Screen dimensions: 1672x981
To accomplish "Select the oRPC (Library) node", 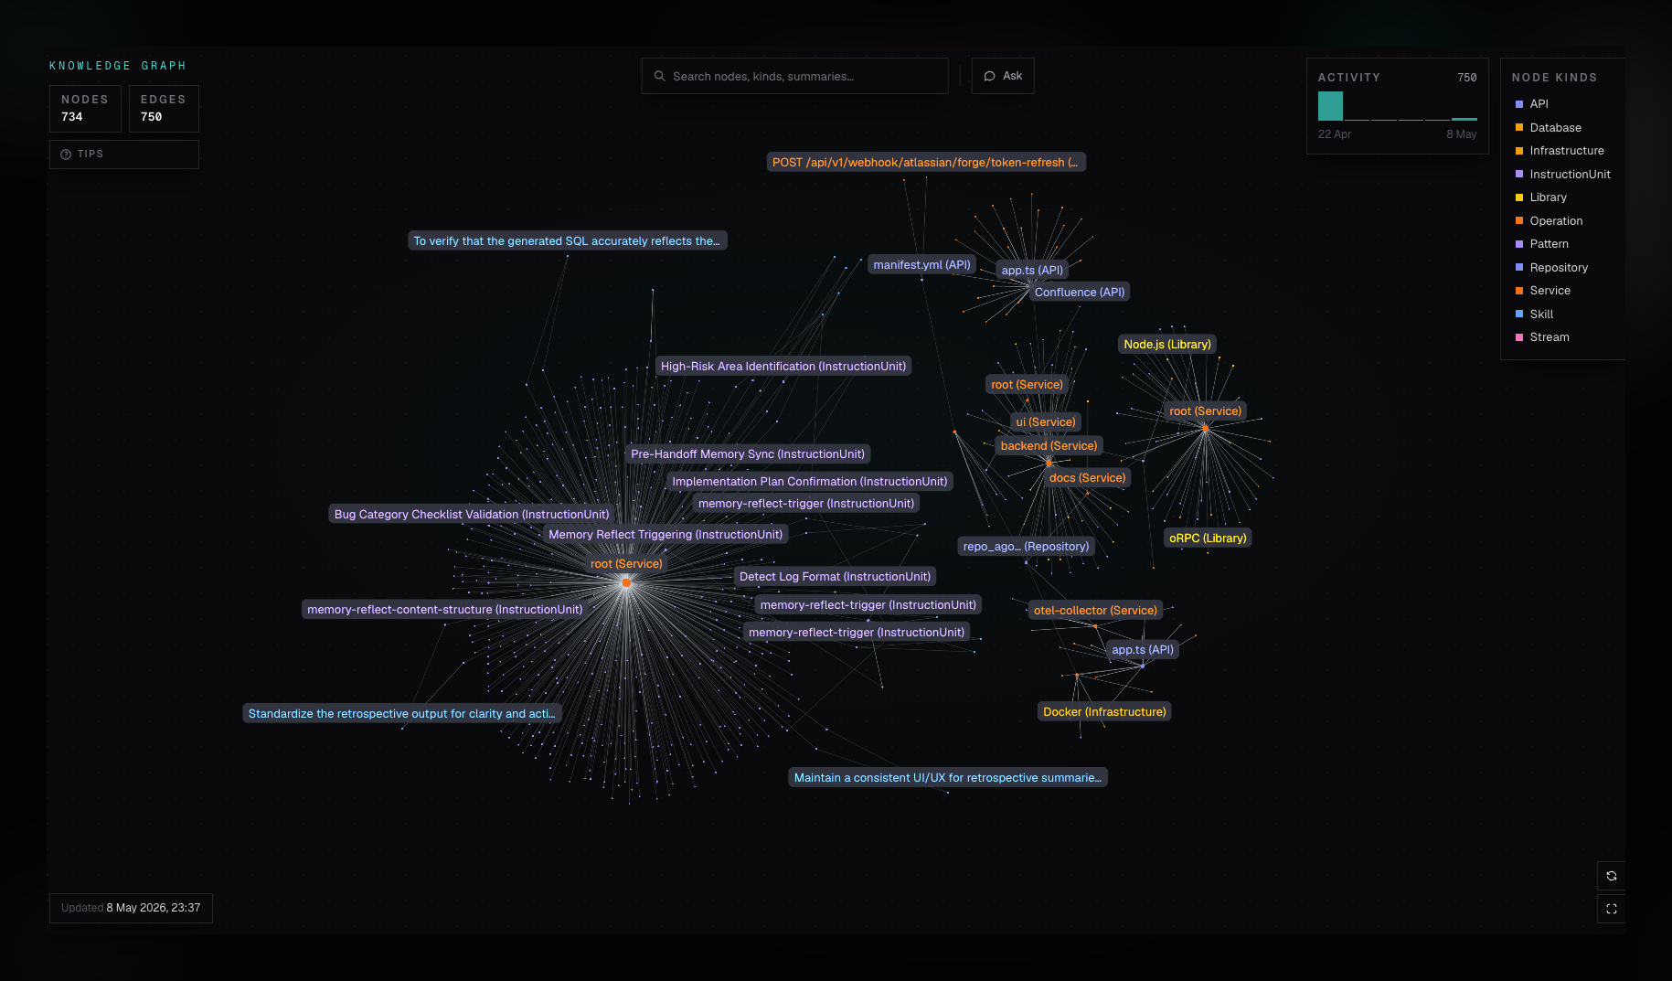I will [x=1208, y=538].
